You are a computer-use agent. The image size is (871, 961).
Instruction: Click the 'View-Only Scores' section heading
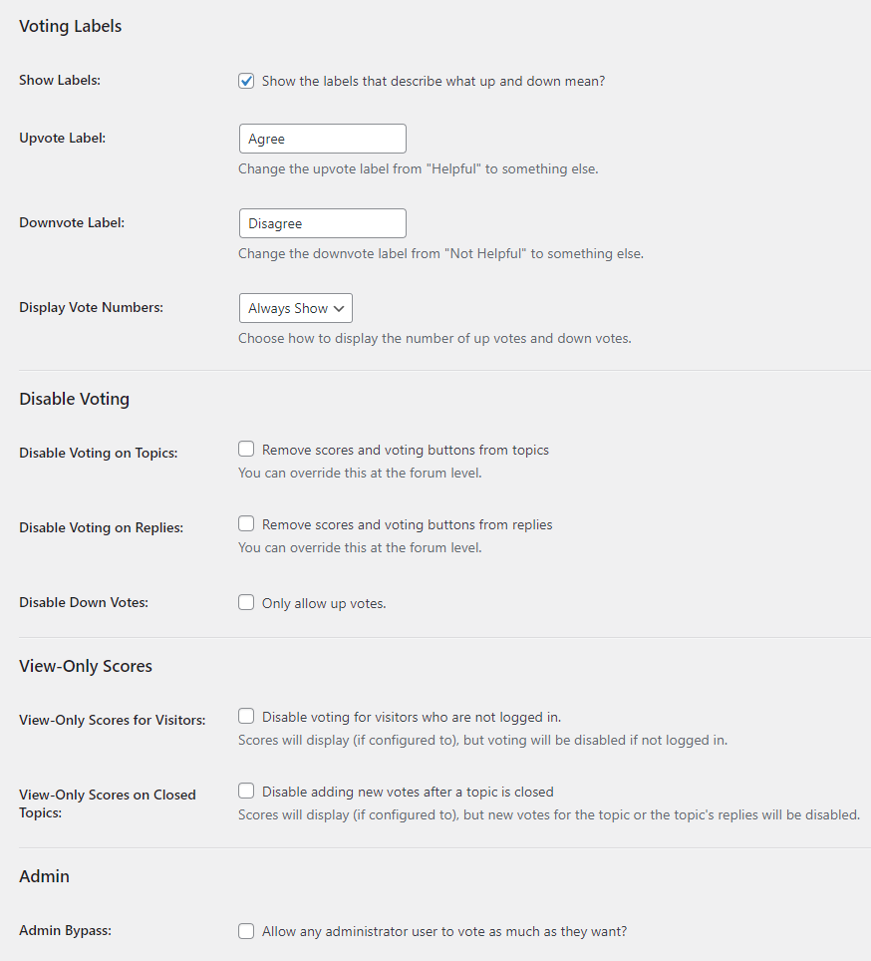[86, 666]
